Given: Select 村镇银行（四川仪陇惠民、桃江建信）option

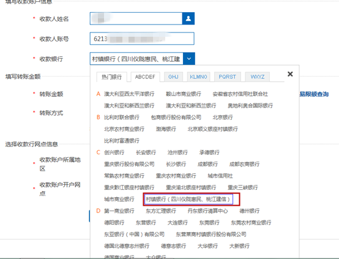Looking at the screenshot, I should coord(188,199).
